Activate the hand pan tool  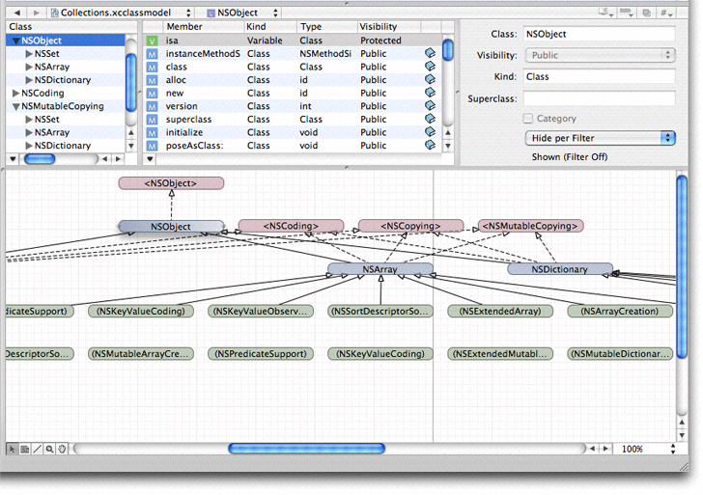pyautogui.click(x=62, y=449)
